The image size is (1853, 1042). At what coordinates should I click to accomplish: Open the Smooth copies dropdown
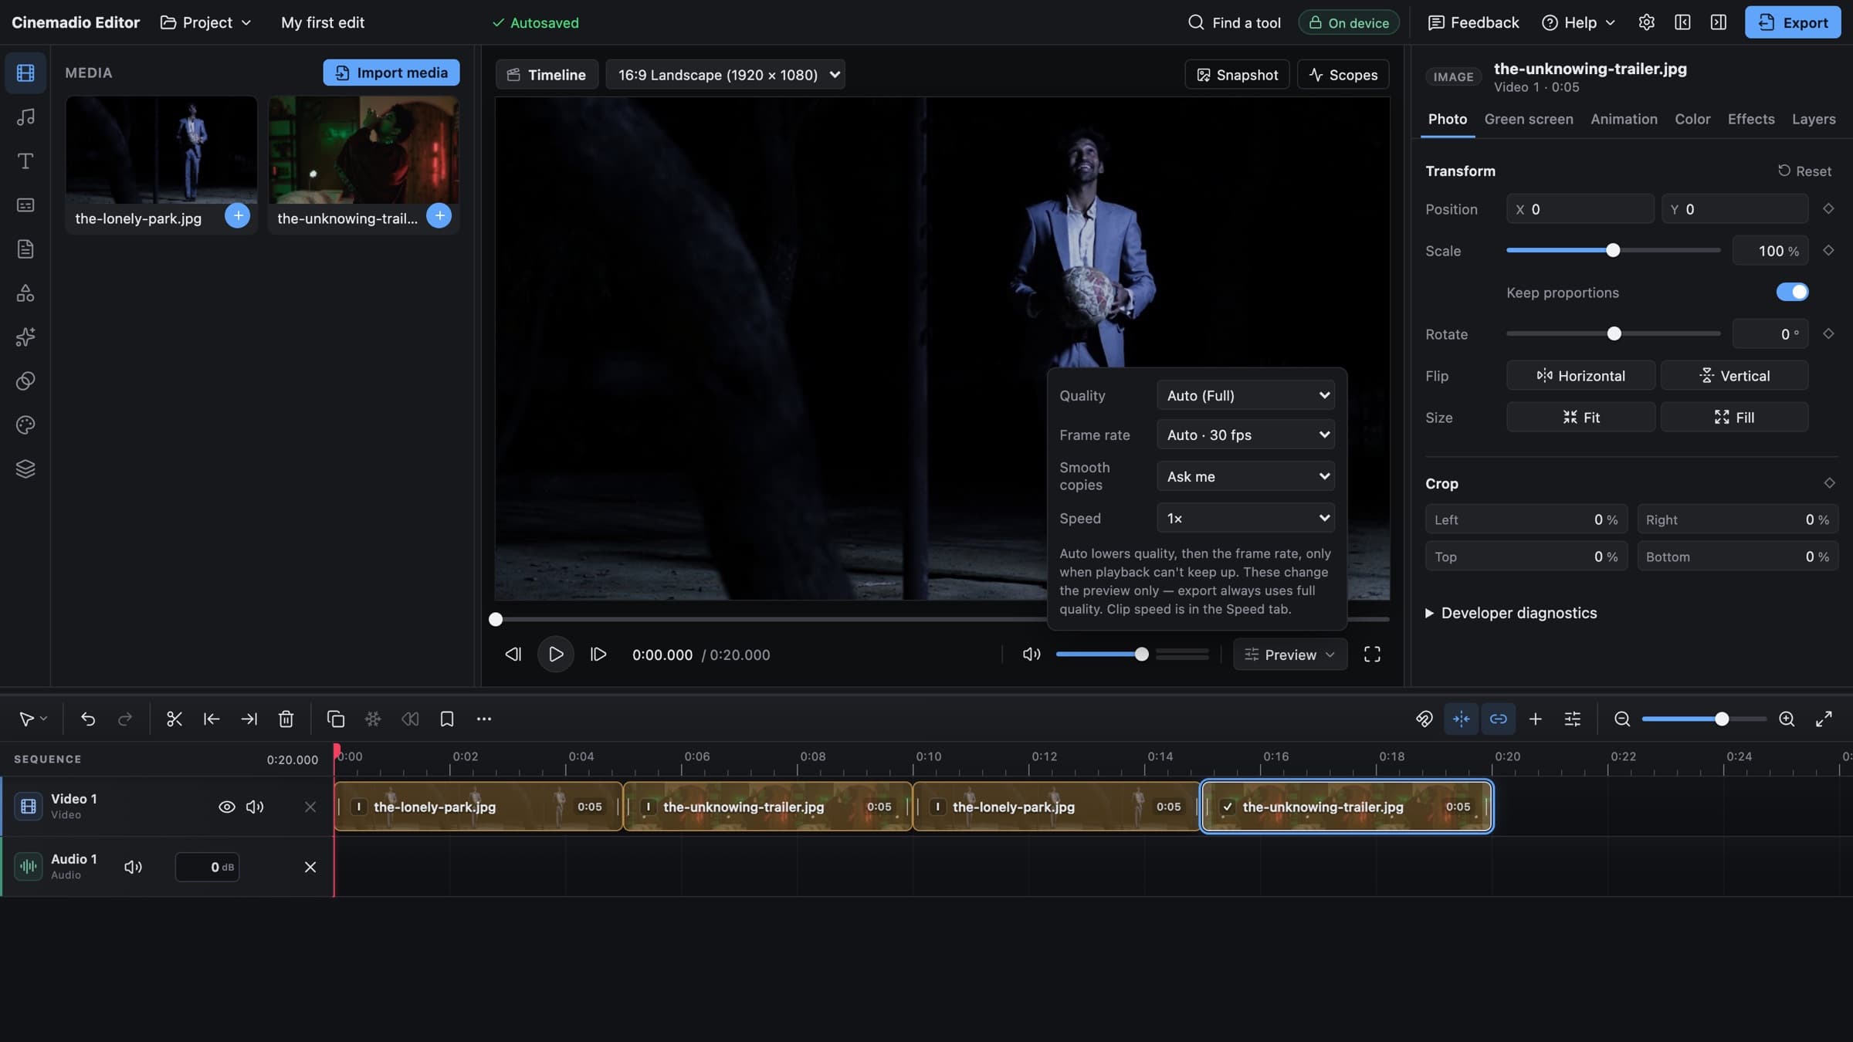point(1246,477)
